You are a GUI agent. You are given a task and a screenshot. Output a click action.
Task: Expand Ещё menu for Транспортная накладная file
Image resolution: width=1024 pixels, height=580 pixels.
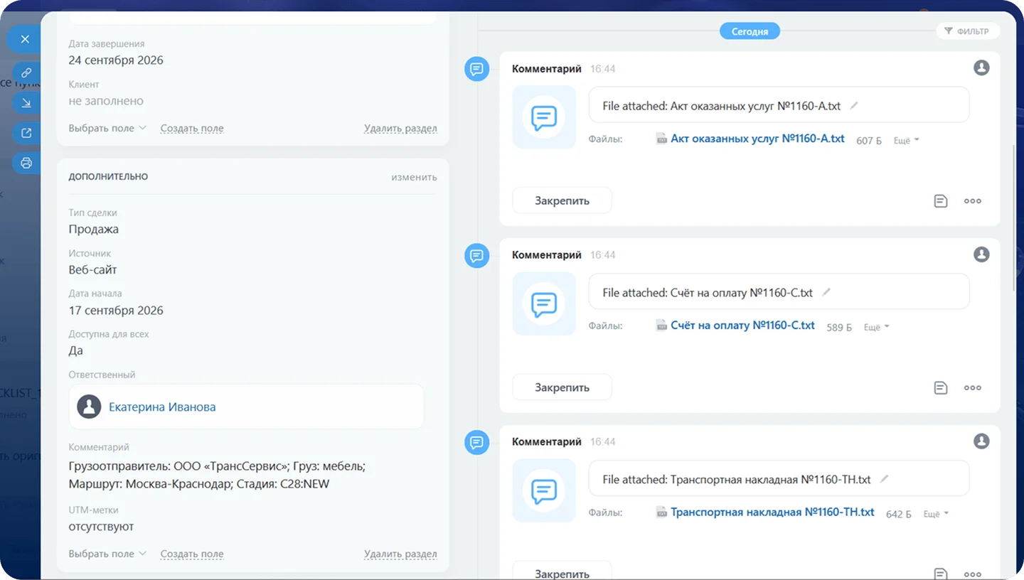click(x=937, y=514)
